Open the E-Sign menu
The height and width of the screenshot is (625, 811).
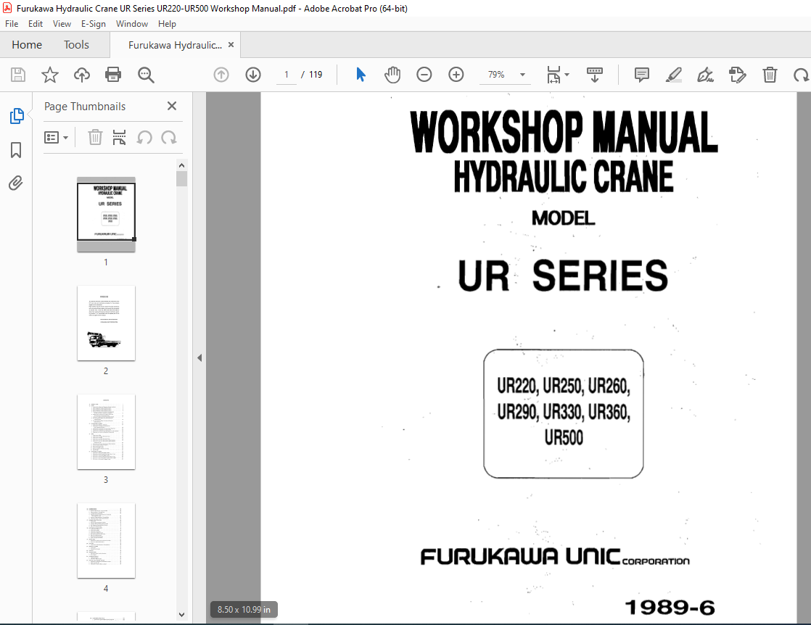[x=93, y=24]
